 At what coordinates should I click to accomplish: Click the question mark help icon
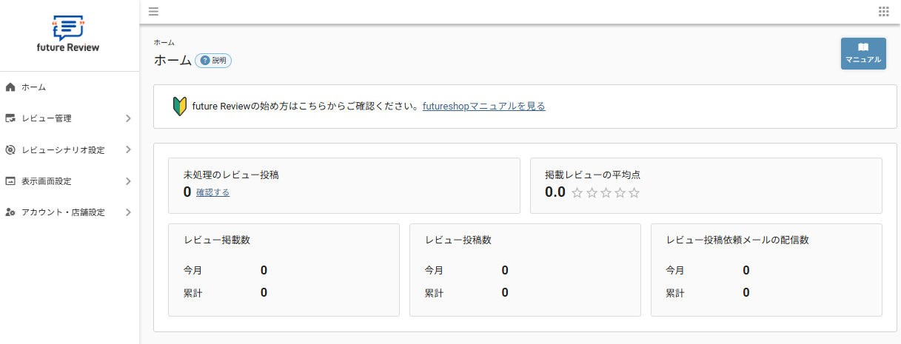pyautogui.click(x=205, y=61)
